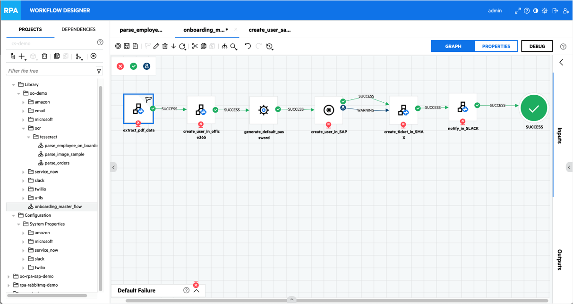Open the Outputs side tab
The image size is (573, 304).
(x=559, y=260)
